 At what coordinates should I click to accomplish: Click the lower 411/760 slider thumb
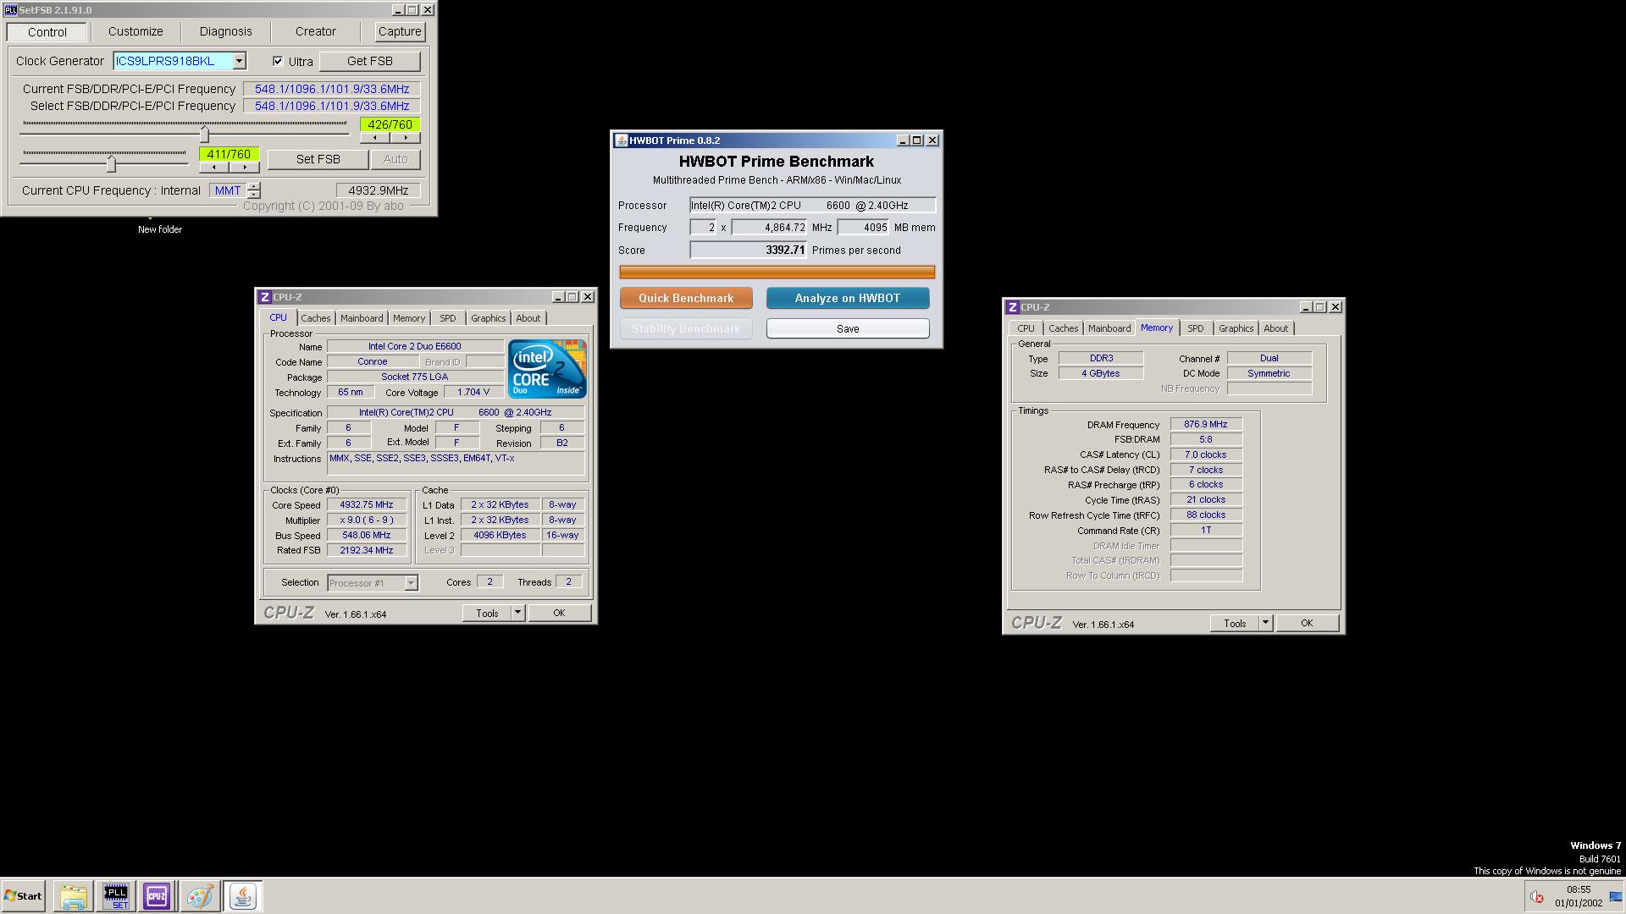111,162
